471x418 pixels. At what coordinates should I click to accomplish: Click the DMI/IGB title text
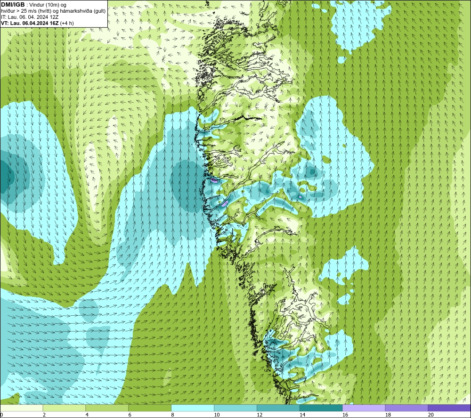click(13, 5)
